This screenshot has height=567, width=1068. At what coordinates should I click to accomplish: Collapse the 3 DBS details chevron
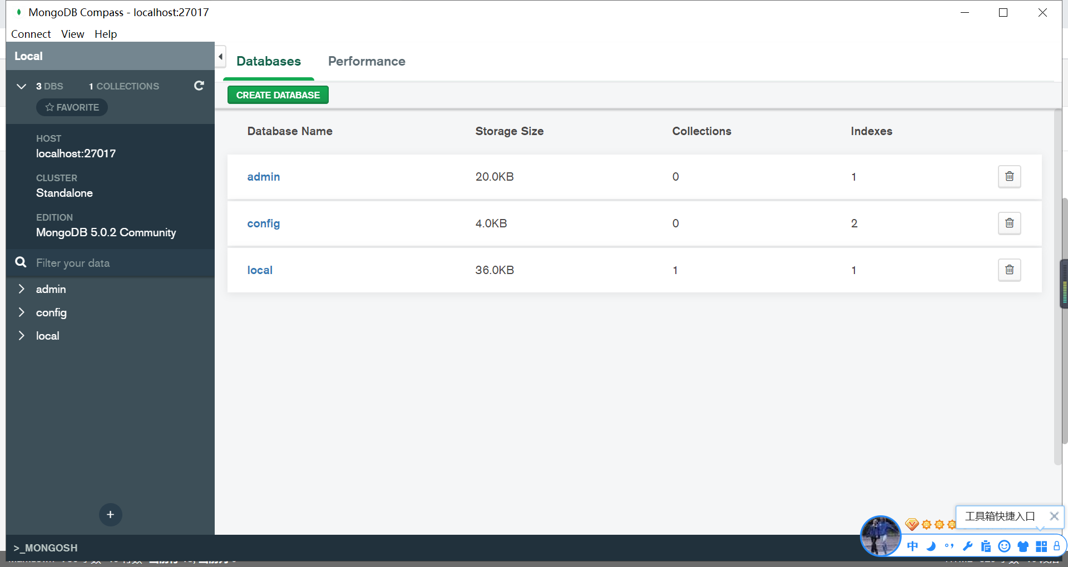22,86
